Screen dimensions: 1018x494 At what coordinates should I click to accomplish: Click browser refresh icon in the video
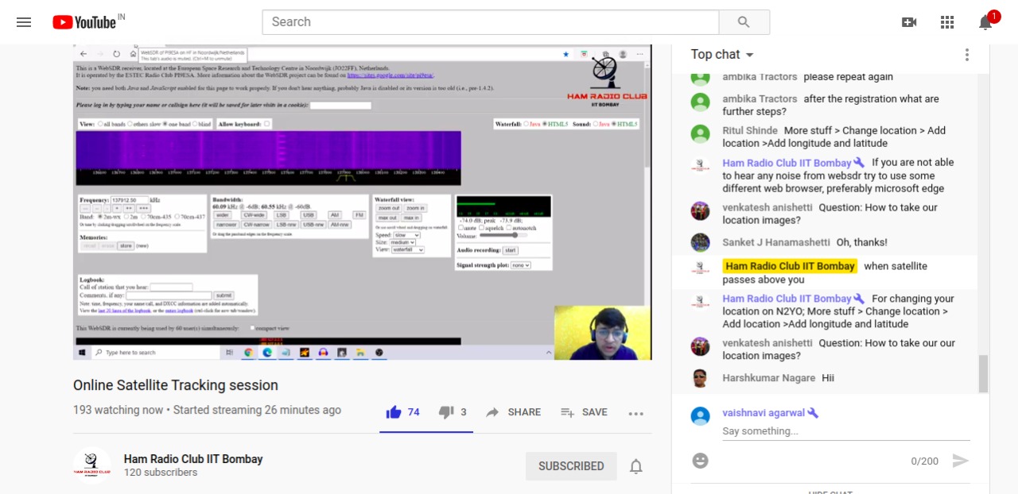117,53
